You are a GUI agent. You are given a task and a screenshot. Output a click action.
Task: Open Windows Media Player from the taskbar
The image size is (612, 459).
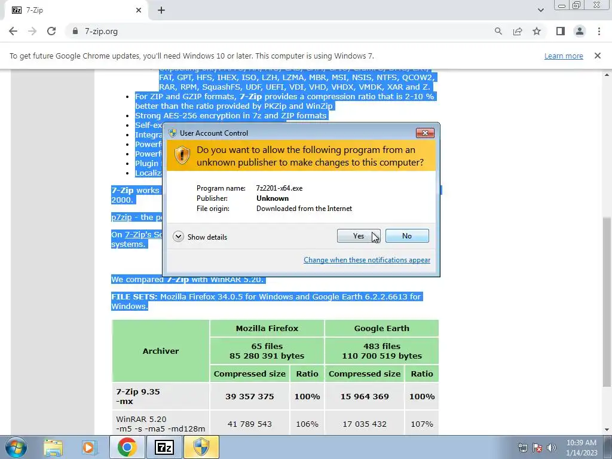click(x=88, y=447)
